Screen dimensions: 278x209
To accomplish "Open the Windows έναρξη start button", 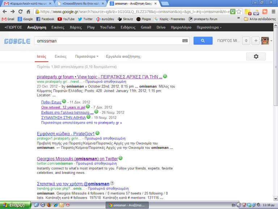I will click(x=16, y=205).
